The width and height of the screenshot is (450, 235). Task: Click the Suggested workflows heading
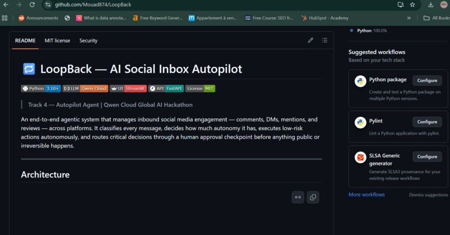377,52
